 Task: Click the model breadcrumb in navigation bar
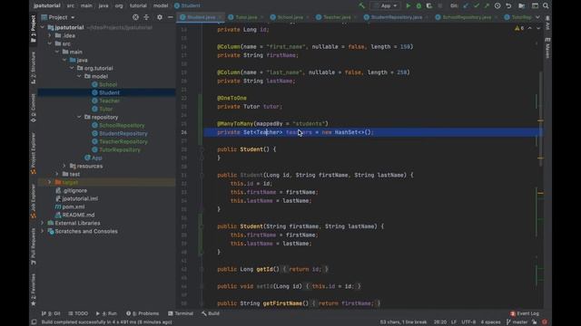pos(161,5)
